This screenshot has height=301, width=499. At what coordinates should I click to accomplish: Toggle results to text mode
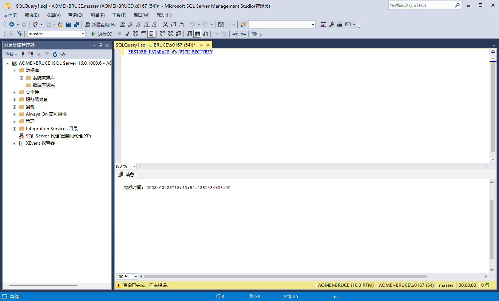[189, 34]
